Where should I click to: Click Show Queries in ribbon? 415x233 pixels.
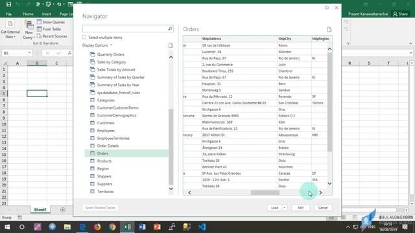[51, 22]
